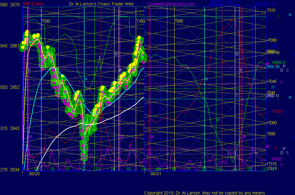
Task: Click the "090 2970" price axis label
Action: (10, 5)
